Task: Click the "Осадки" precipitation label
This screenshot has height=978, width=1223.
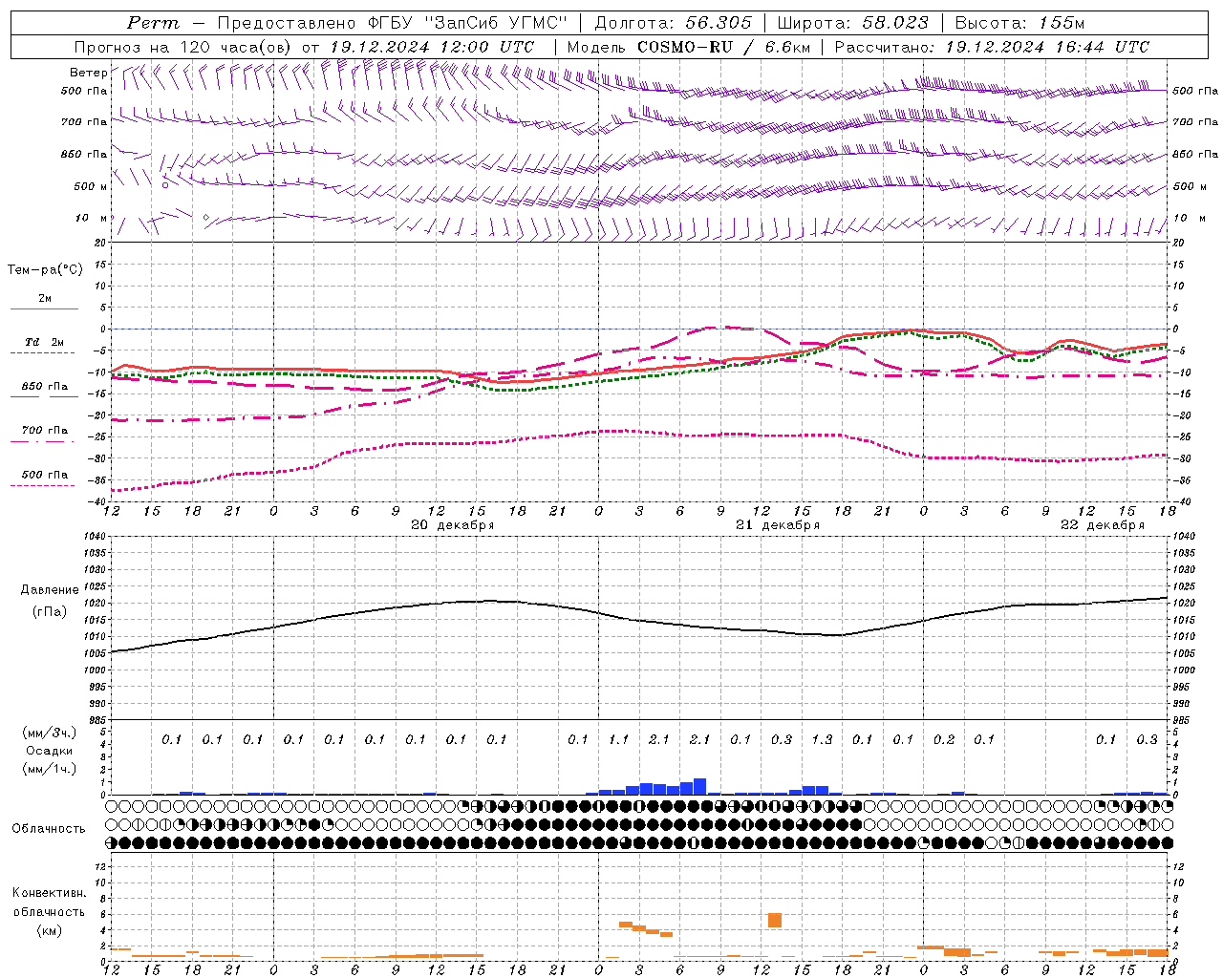Action: pos(49,751)
